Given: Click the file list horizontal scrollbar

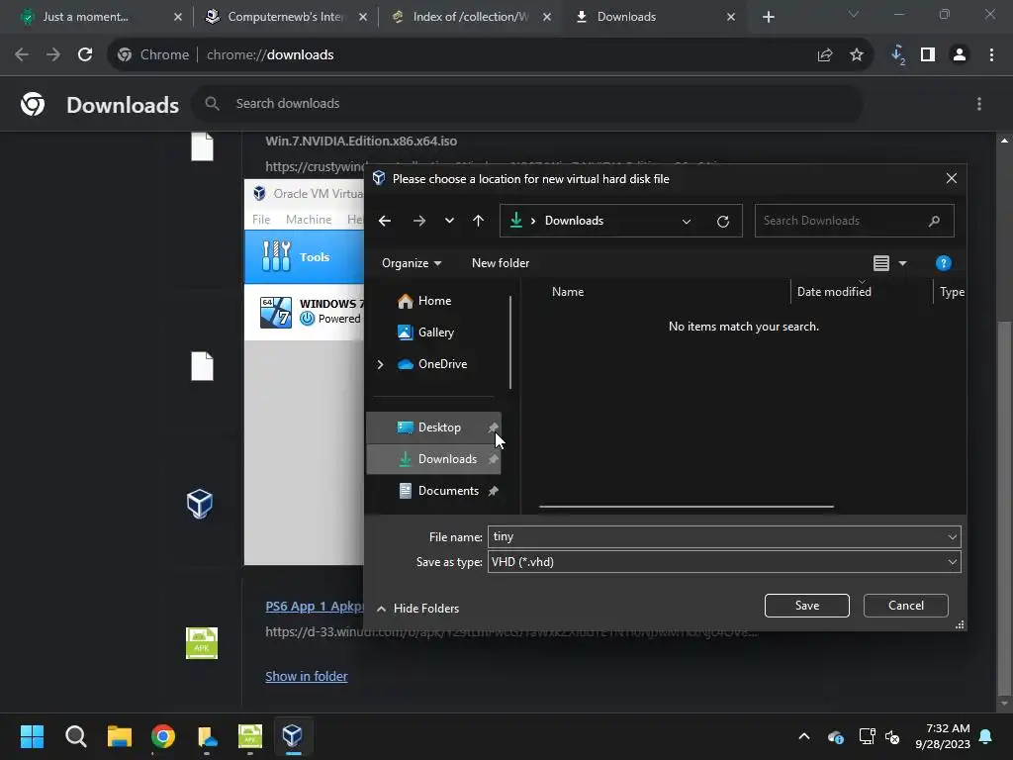Looking at the screenshot, I should [687, 507].
